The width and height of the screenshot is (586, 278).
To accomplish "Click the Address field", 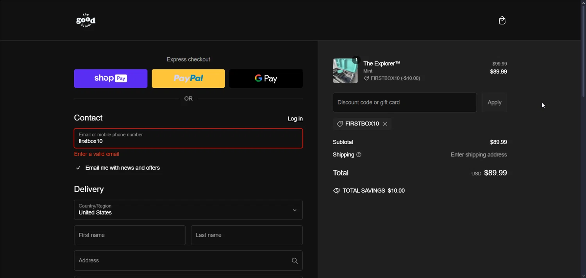I will (x=188, y=260).
